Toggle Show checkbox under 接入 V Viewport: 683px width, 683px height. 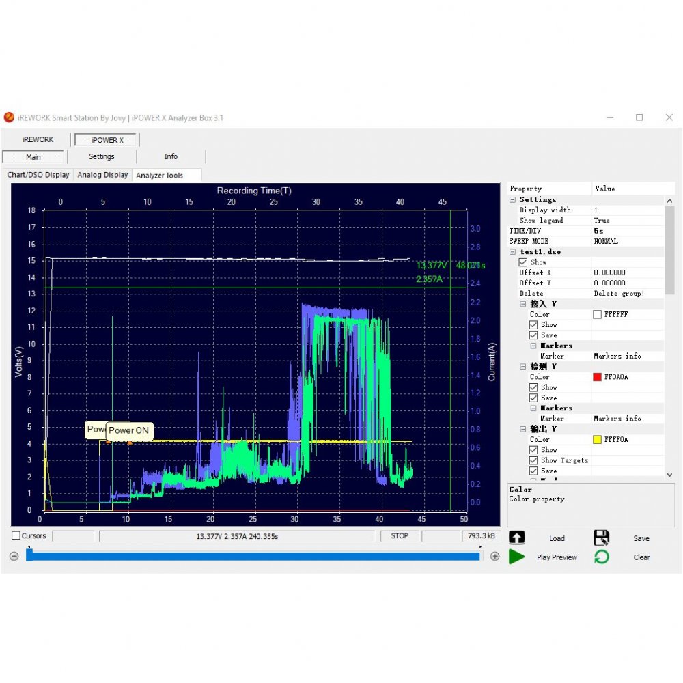coord(533,325)
